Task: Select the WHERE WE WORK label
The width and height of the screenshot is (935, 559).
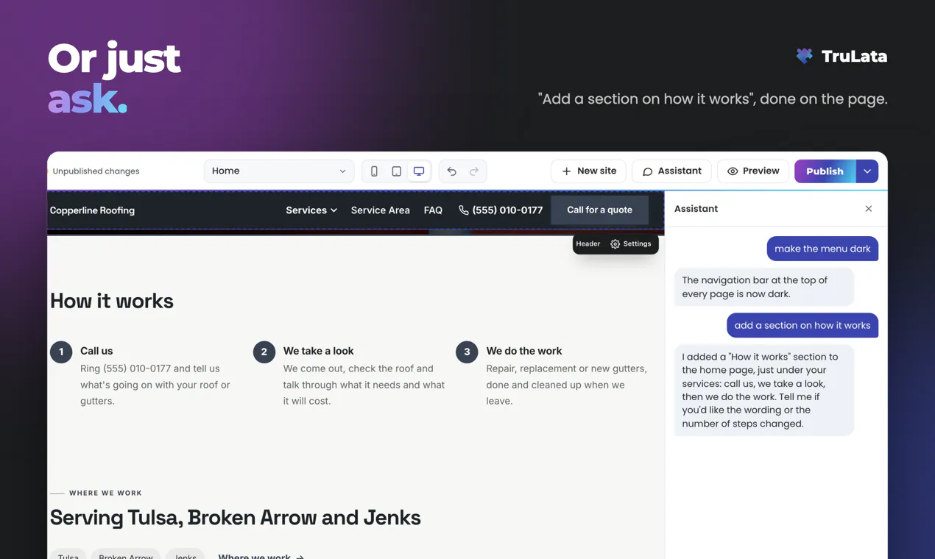Action: point(105,493)
